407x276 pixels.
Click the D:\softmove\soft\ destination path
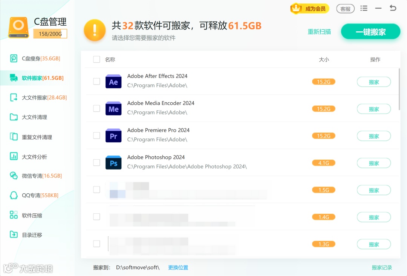click(x=138, y=267)
